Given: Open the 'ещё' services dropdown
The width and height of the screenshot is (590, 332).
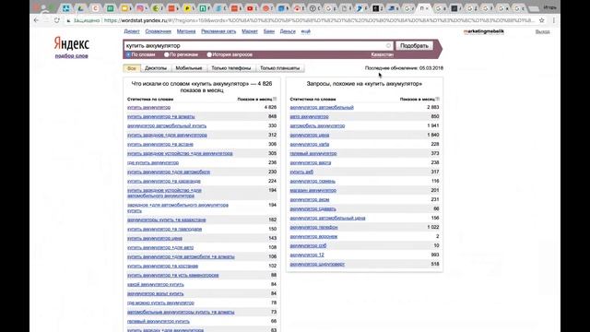Looking at the screenshot, I should click(x=305, y=31).
